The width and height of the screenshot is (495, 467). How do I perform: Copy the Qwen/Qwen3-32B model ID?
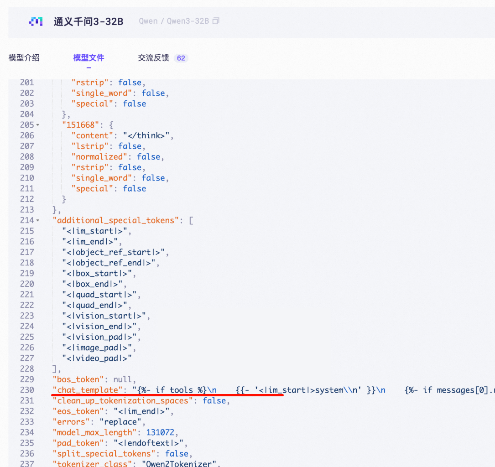[216, 21]
